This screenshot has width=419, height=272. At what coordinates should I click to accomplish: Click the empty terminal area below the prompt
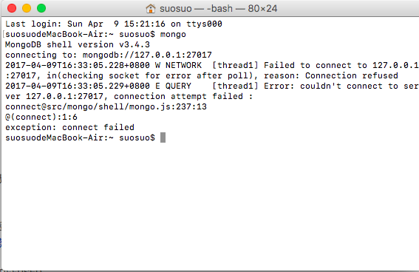[x=210, y=205]
